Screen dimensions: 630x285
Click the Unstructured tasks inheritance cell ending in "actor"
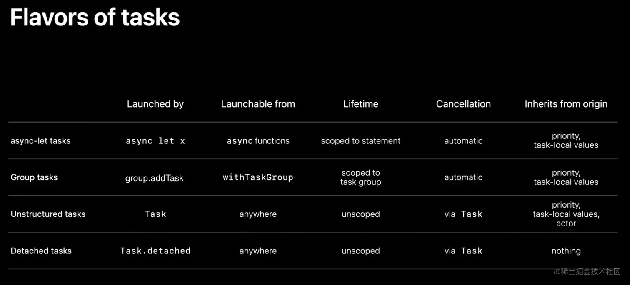tap(566, 214)
